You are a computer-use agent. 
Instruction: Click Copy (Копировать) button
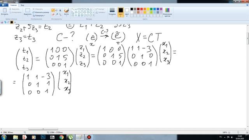click(x=15, y=12)
